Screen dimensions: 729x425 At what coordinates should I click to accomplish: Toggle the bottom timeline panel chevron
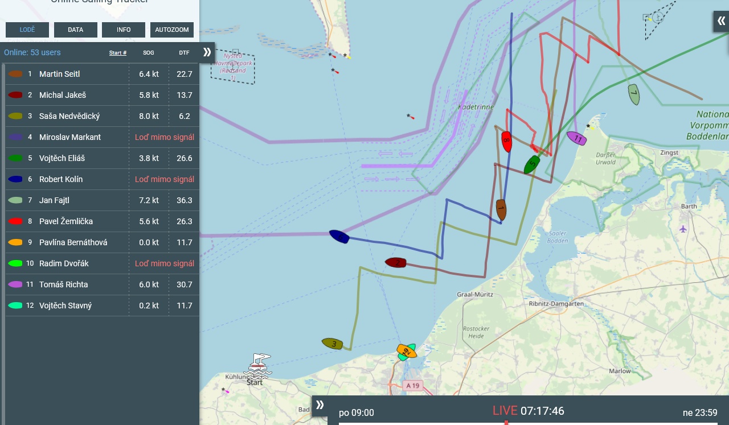(x=320, y=405)
